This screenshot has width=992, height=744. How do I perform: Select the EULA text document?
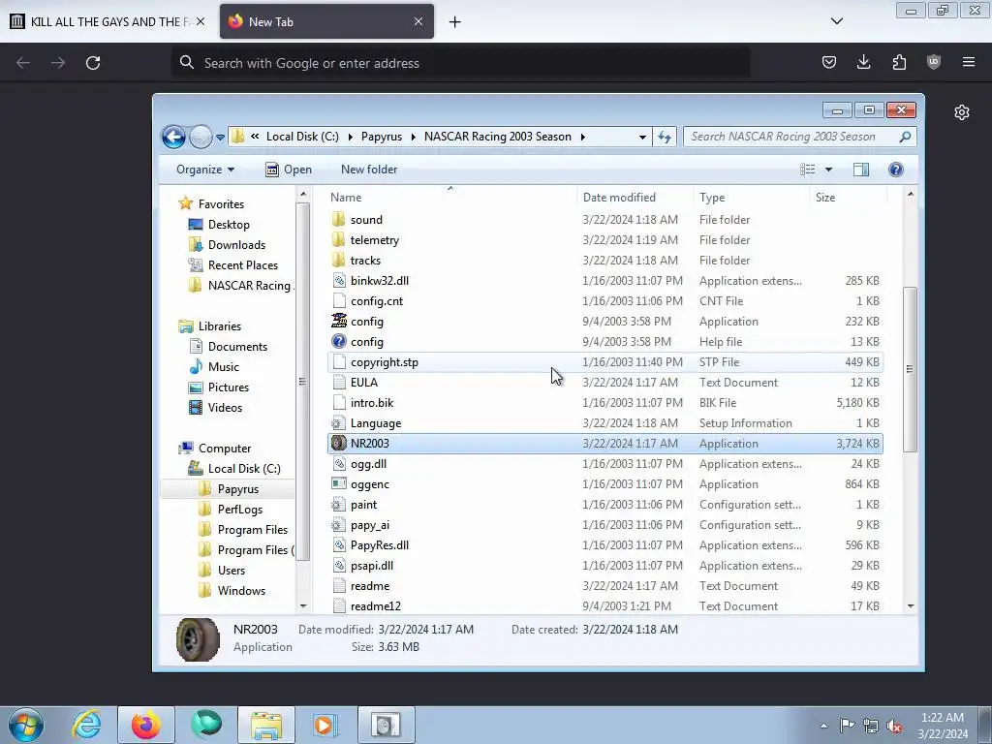[x=605, y=382]
